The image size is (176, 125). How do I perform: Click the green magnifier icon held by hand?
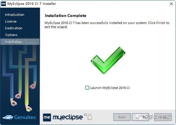[28, 110]
